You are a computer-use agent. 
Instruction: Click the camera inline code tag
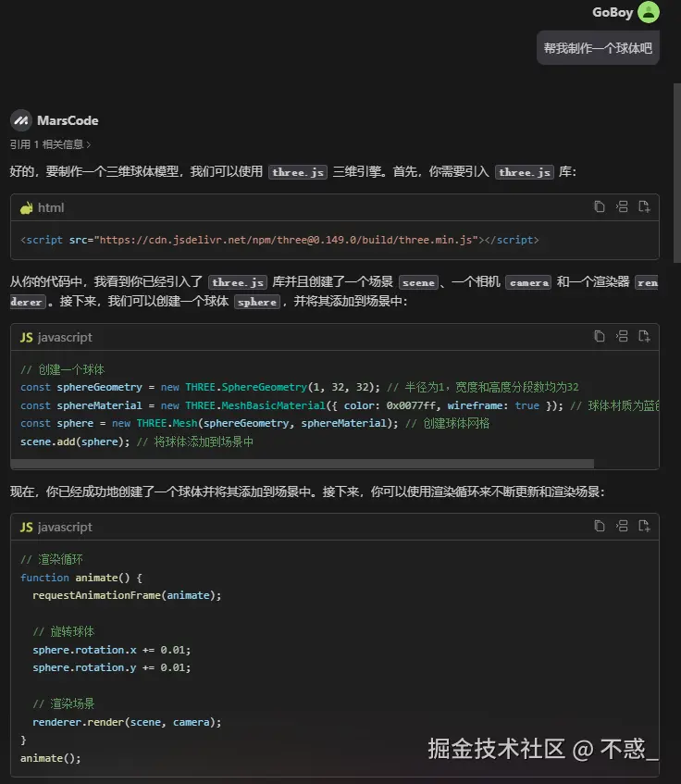point(528,282)
